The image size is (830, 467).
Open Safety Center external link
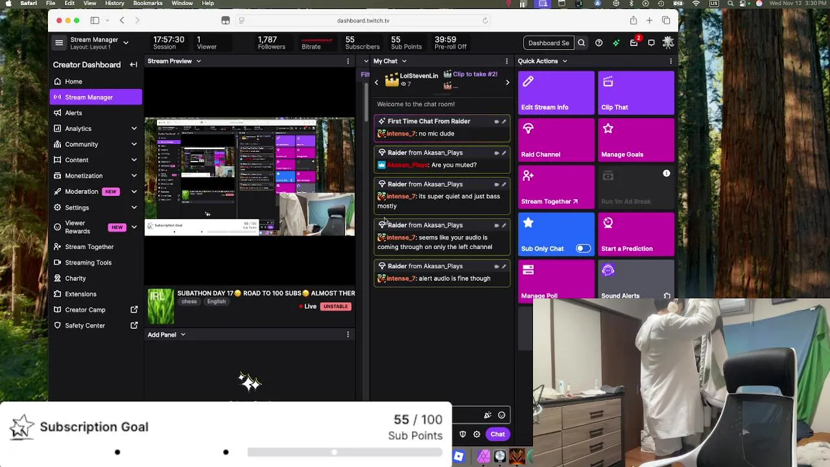point(96,326)
